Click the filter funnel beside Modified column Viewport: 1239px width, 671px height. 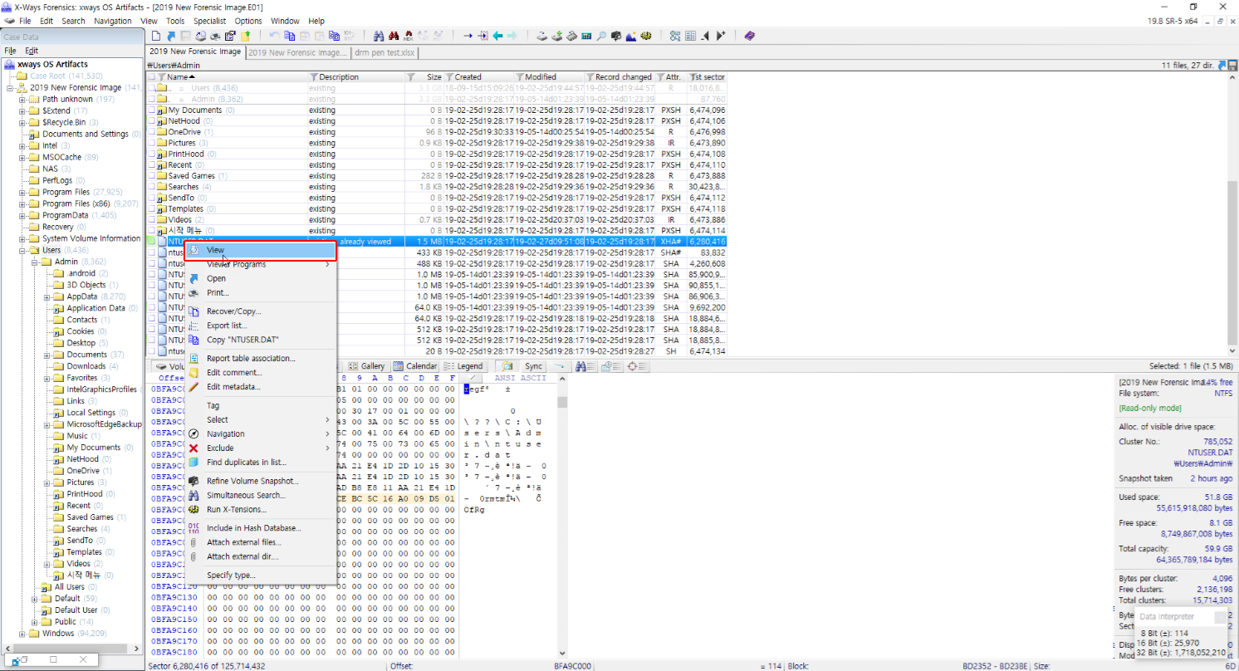[520, 77]
